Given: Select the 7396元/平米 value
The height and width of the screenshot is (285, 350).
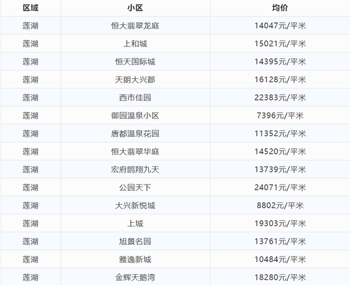Looking at the screenshot, I should pyautogui.click(x=280, y=116).
